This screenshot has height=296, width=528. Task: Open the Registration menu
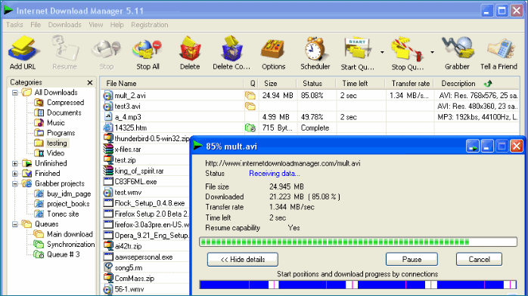click(150, 25)
